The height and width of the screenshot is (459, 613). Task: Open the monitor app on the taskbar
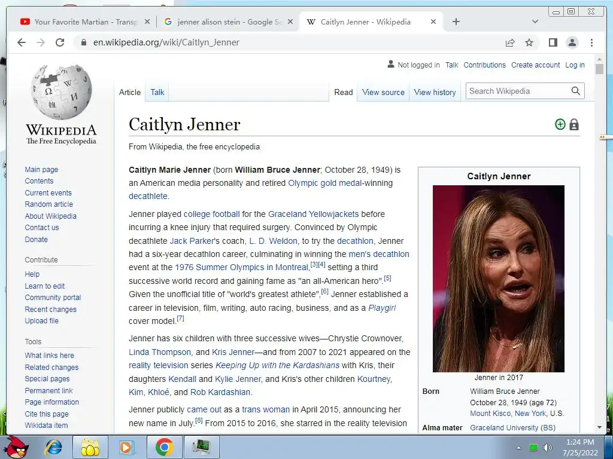201,447
